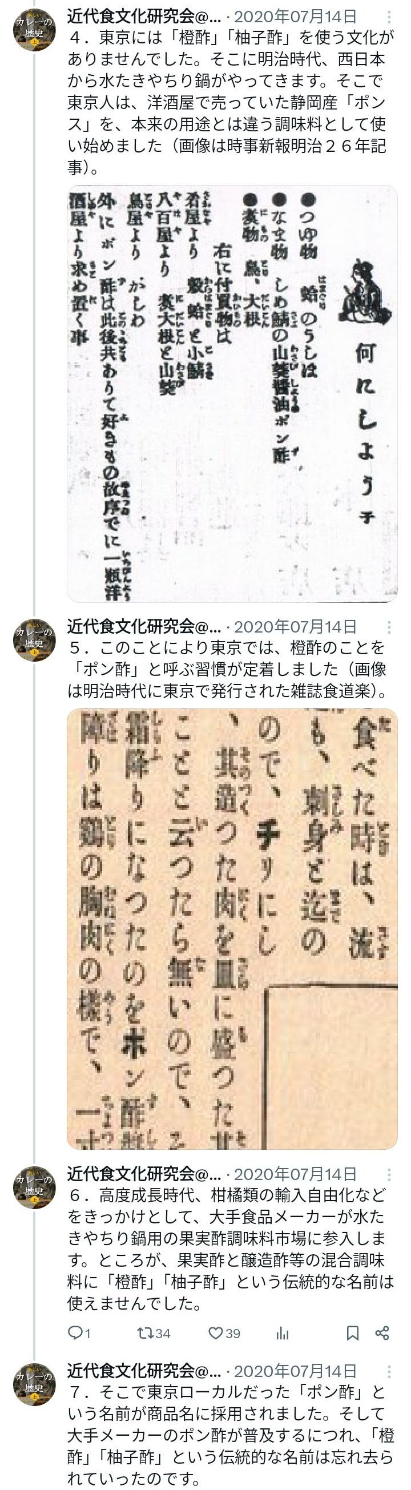Share tweet number 6
411x1490 pixels.
(x=382, y=1333)
